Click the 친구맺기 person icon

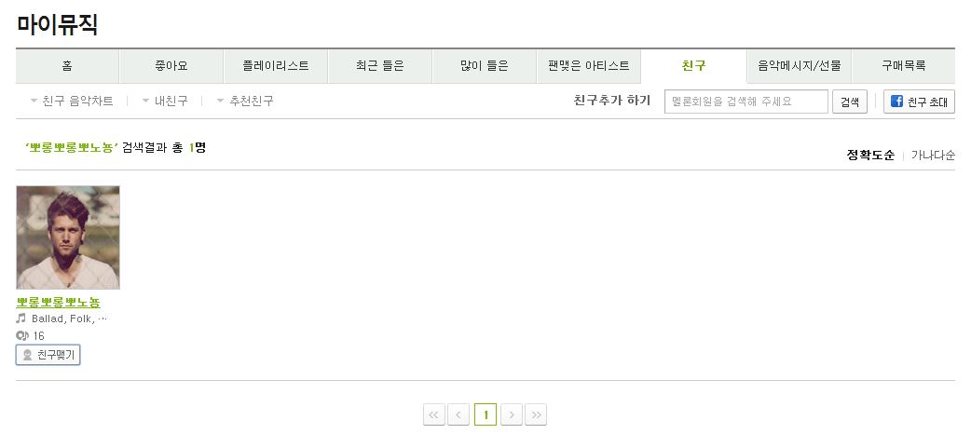[27, 356]
